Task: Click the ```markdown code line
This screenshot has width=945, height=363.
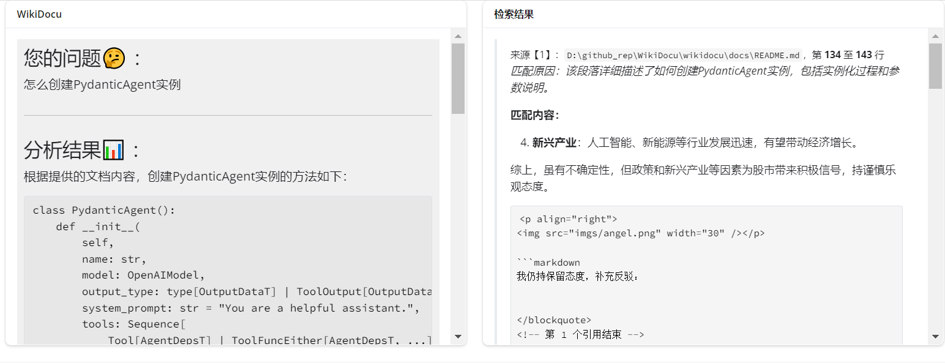Action: [548, 263]
